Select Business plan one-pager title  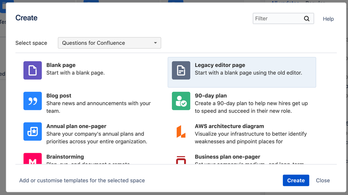[227, 157]
